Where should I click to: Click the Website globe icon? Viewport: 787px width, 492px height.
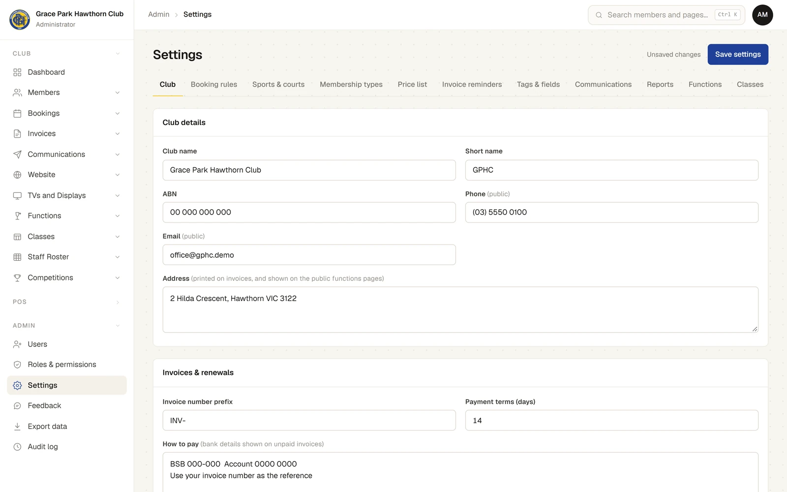click(17, 175)
